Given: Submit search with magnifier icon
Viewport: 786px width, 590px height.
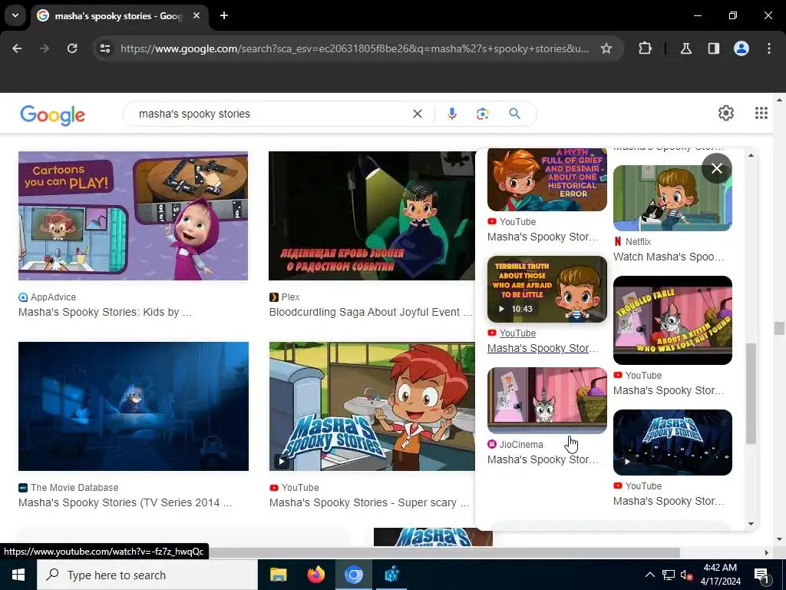Looking at the screenshot, I should (514, 114).
